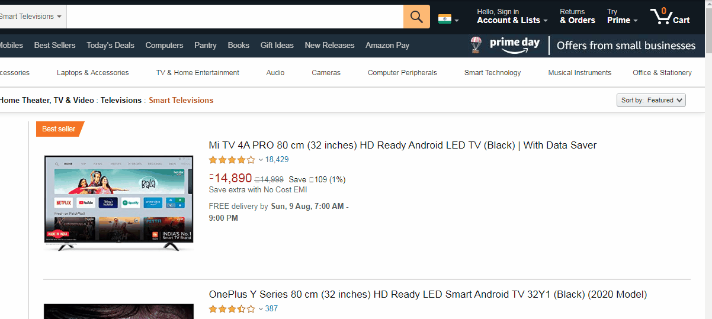Open Returns & Orders link
The width and height of the screenshot is (712, 319).
click(577, 17)
